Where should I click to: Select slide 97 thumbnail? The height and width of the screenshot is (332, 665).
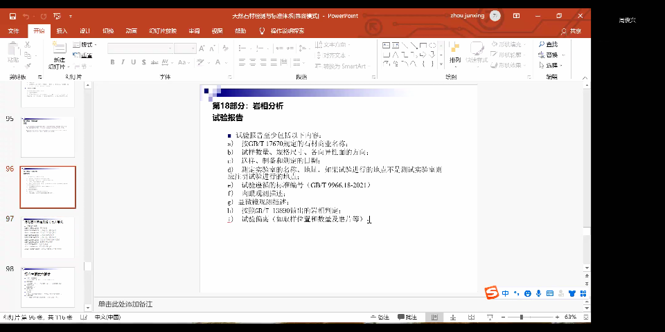click(x=48, y=237)
